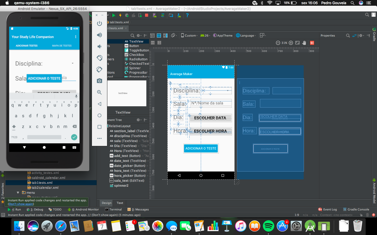Select ADICIONAR O TESTE in design preview

201,148
